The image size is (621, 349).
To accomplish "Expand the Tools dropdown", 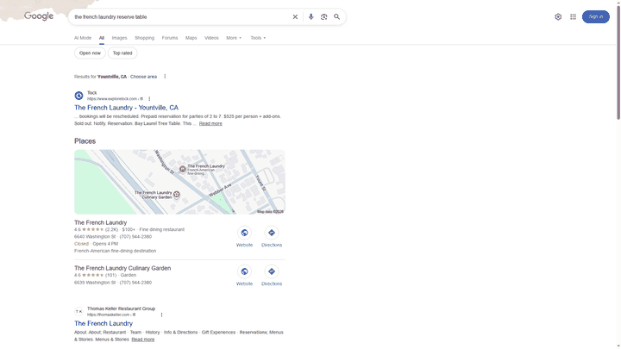I will (x=258, y=38).
